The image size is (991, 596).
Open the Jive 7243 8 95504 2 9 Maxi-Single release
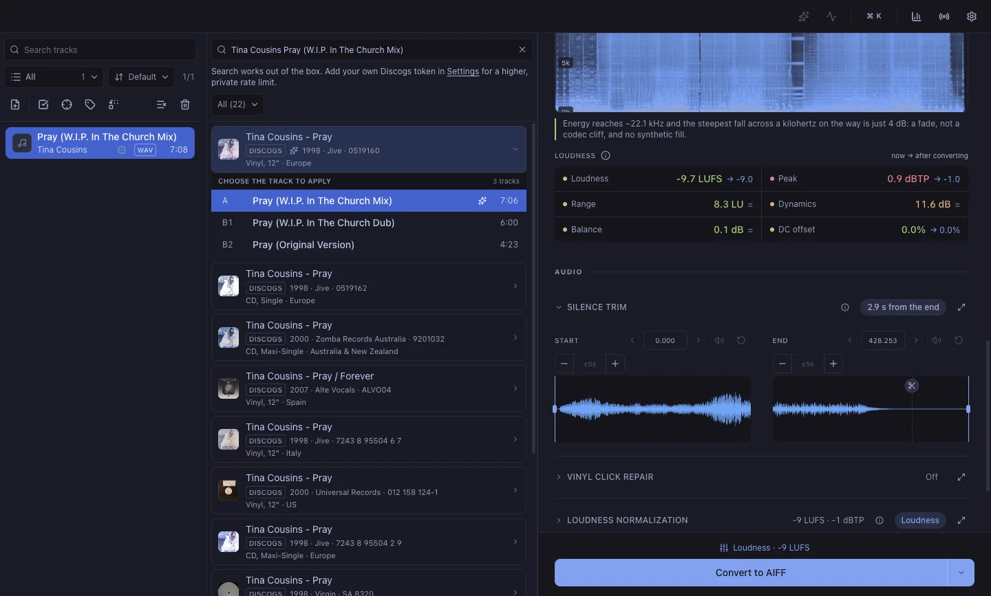(x=369, y=542)
